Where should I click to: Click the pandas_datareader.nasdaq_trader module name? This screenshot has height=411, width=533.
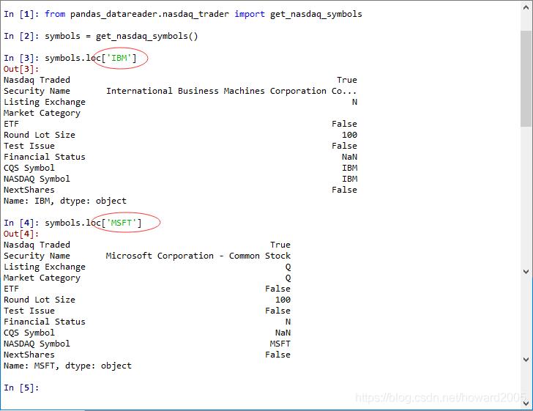149,14
